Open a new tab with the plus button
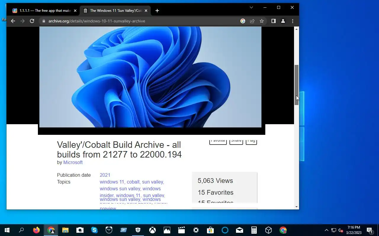The width and height of the screenshot is (379, 236). pos(157,11)
